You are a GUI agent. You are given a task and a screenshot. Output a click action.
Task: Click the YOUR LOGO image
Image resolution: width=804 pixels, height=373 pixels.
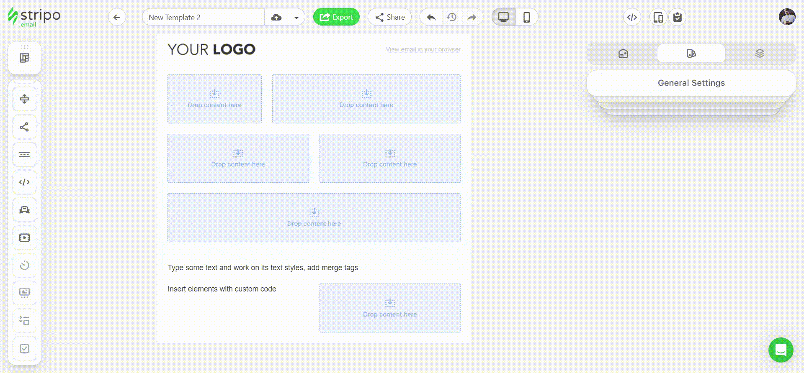(x=211, y=49)
